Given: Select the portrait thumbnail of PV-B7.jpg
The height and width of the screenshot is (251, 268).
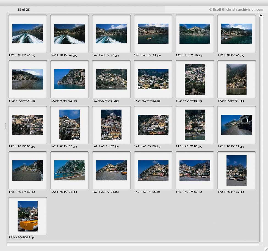Looking at the screenshot, I should click(111, 125).
